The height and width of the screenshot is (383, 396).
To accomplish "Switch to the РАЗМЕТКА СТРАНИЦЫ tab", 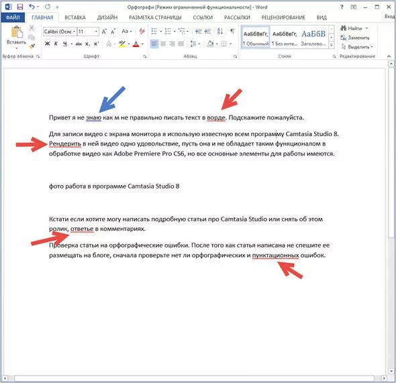I will (155, 17).
